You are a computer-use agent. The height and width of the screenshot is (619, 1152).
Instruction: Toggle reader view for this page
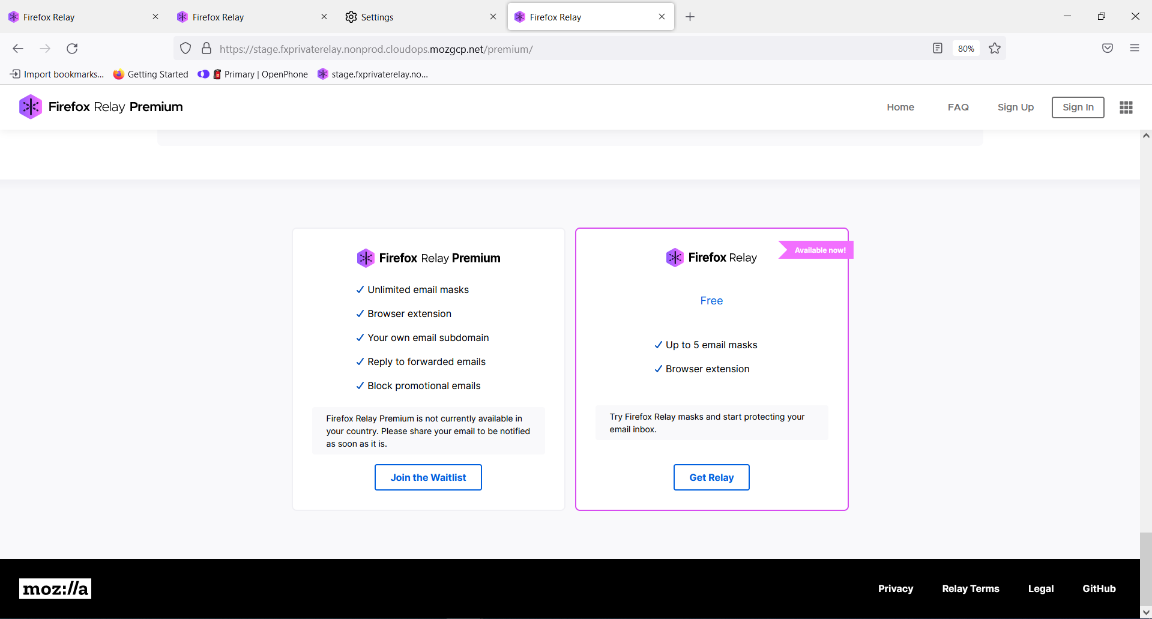coord(938,48)
